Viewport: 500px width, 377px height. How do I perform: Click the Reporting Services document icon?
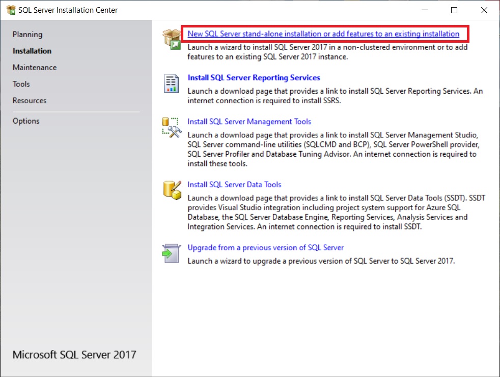(171, 83)
